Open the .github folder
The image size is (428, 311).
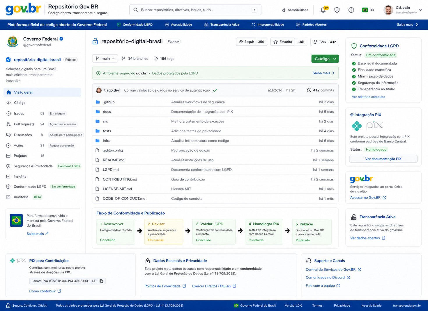pyautogui.click(x=109, y=102)
